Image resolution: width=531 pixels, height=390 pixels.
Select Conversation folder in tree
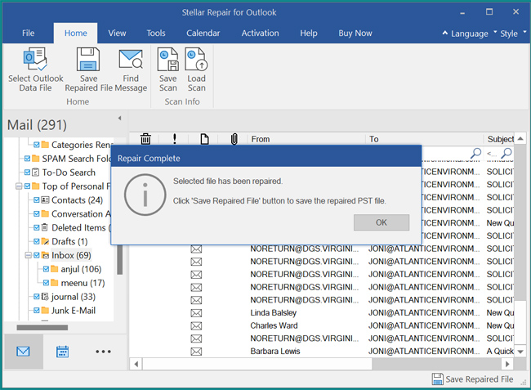coord(81,214)
